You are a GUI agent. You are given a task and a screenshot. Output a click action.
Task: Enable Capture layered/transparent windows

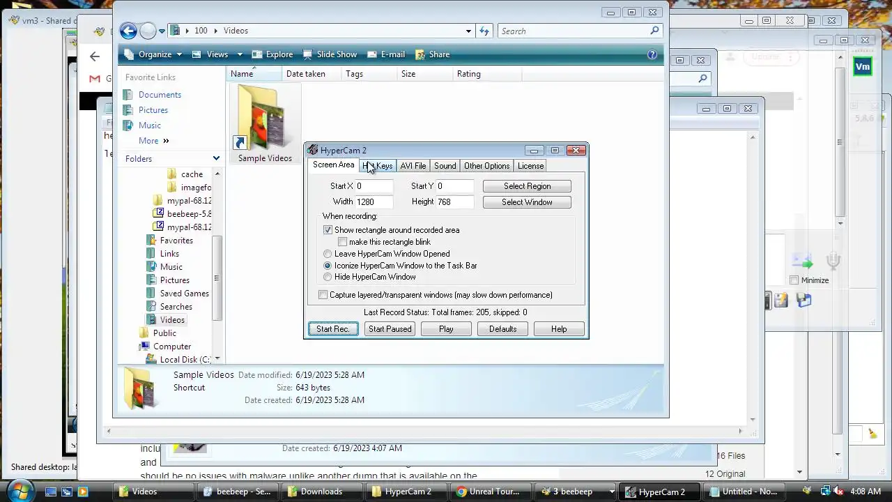pos(323,295)
